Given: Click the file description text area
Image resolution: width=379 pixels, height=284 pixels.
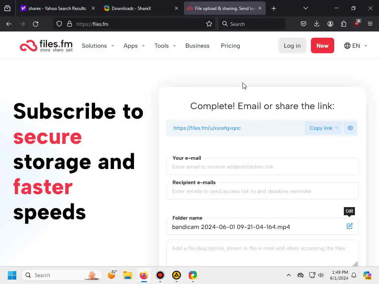Looking at the screenshot, I should coord(262,254).
